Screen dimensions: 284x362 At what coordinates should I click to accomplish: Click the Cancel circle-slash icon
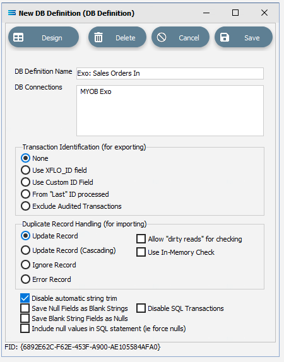[x=162, y=37]
